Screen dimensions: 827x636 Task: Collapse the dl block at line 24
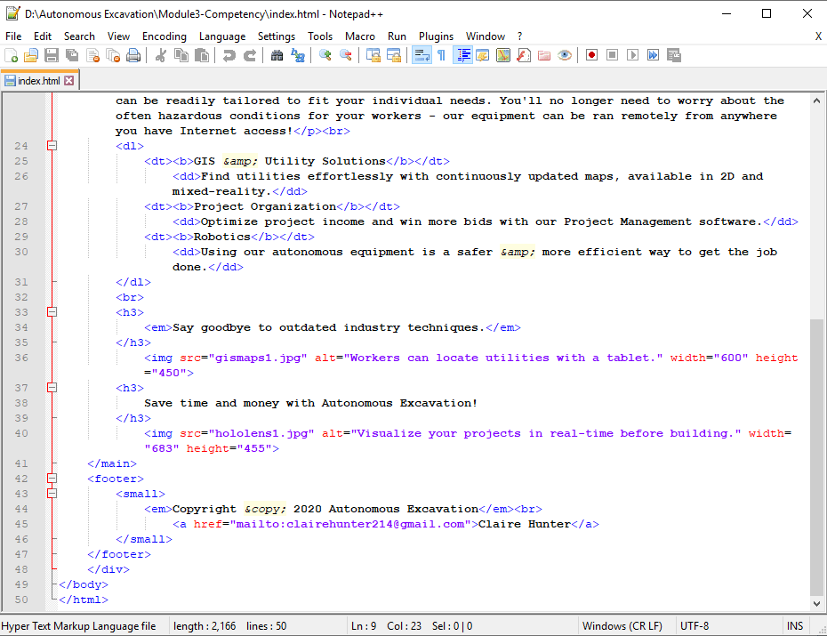pos(52,146)
